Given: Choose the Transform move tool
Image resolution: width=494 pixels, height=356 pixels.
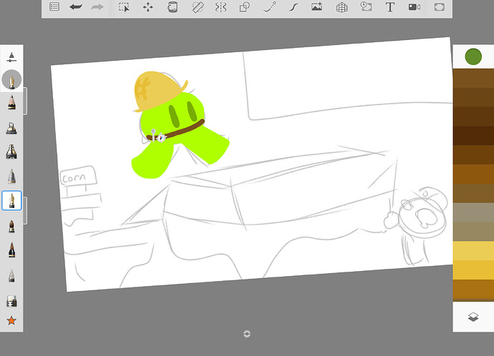Looking at the screenshot, I should pos(147,7).
